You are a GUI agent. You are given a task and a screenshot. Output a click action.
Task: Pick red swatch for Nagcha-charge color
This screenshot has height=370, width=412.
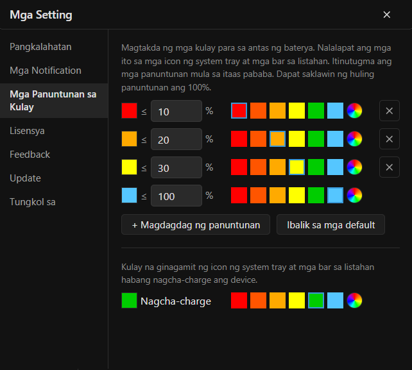click(x=239, y=300)
